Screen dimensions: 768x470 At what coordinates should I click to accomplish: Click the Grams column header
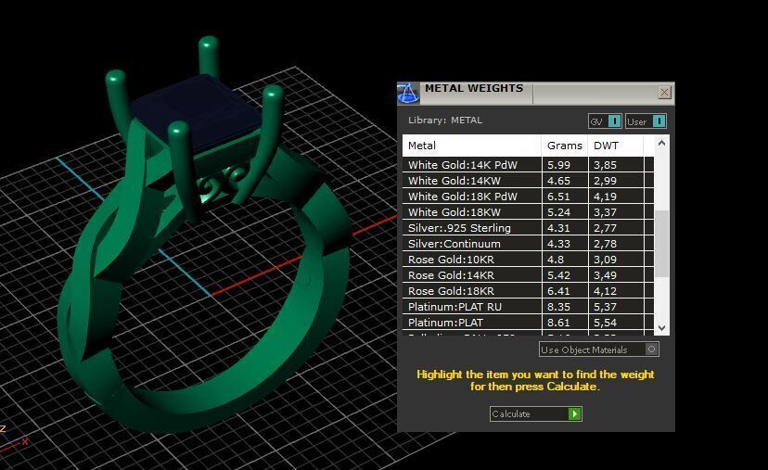[x=564, y=146]
